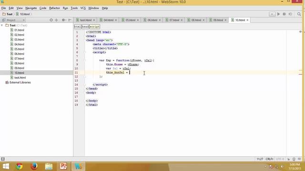The image size is (305, 171).
Task: Select test.html in project tree
Action: [x=20, y=77]
